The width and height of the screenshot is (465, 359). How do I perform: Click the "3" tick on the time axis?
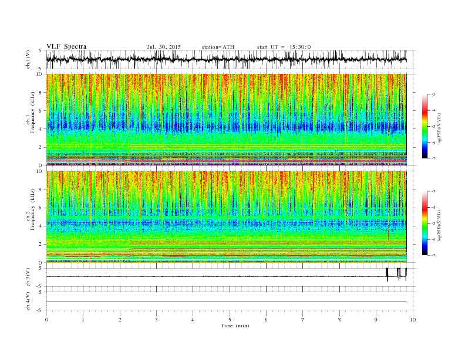tap(156, 320)
